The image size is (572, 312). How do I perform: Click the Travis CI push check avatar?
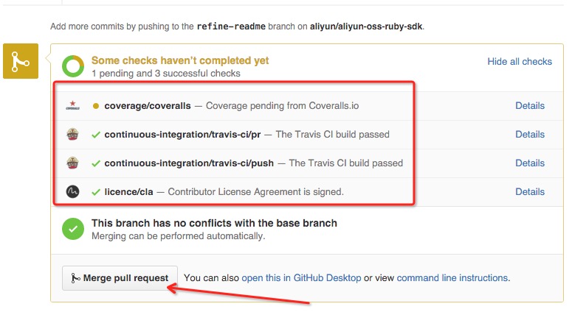[72, 163]
